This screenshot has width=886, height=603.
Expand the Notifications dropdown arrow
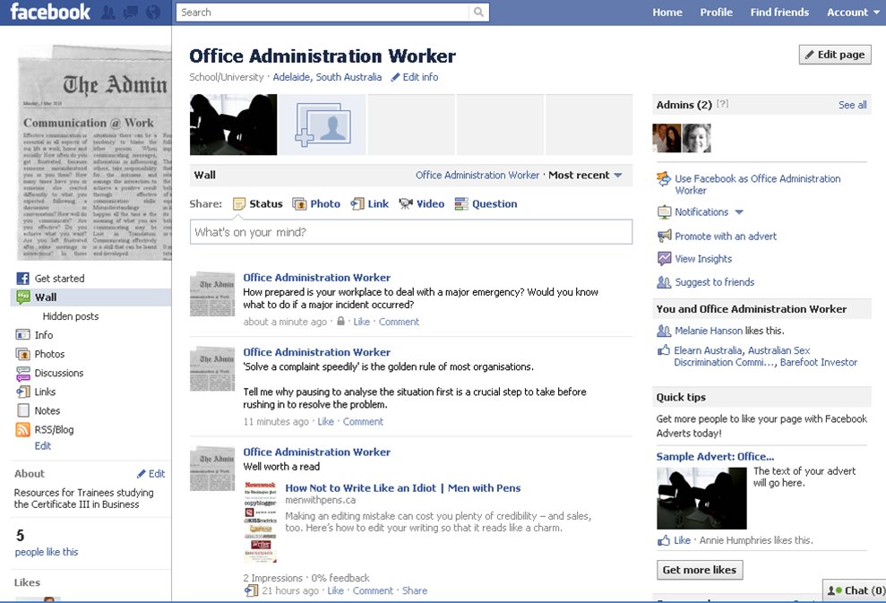739,212
